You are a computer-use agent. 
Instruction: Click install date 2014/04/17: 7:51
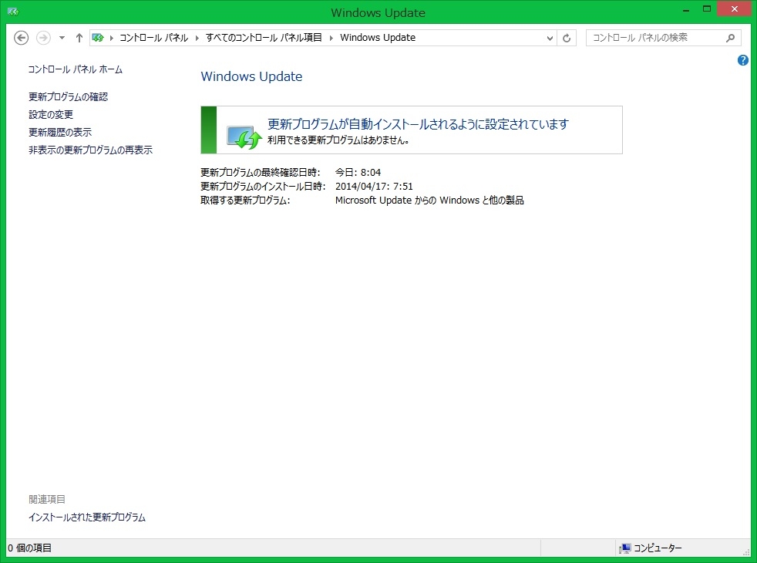374,187
